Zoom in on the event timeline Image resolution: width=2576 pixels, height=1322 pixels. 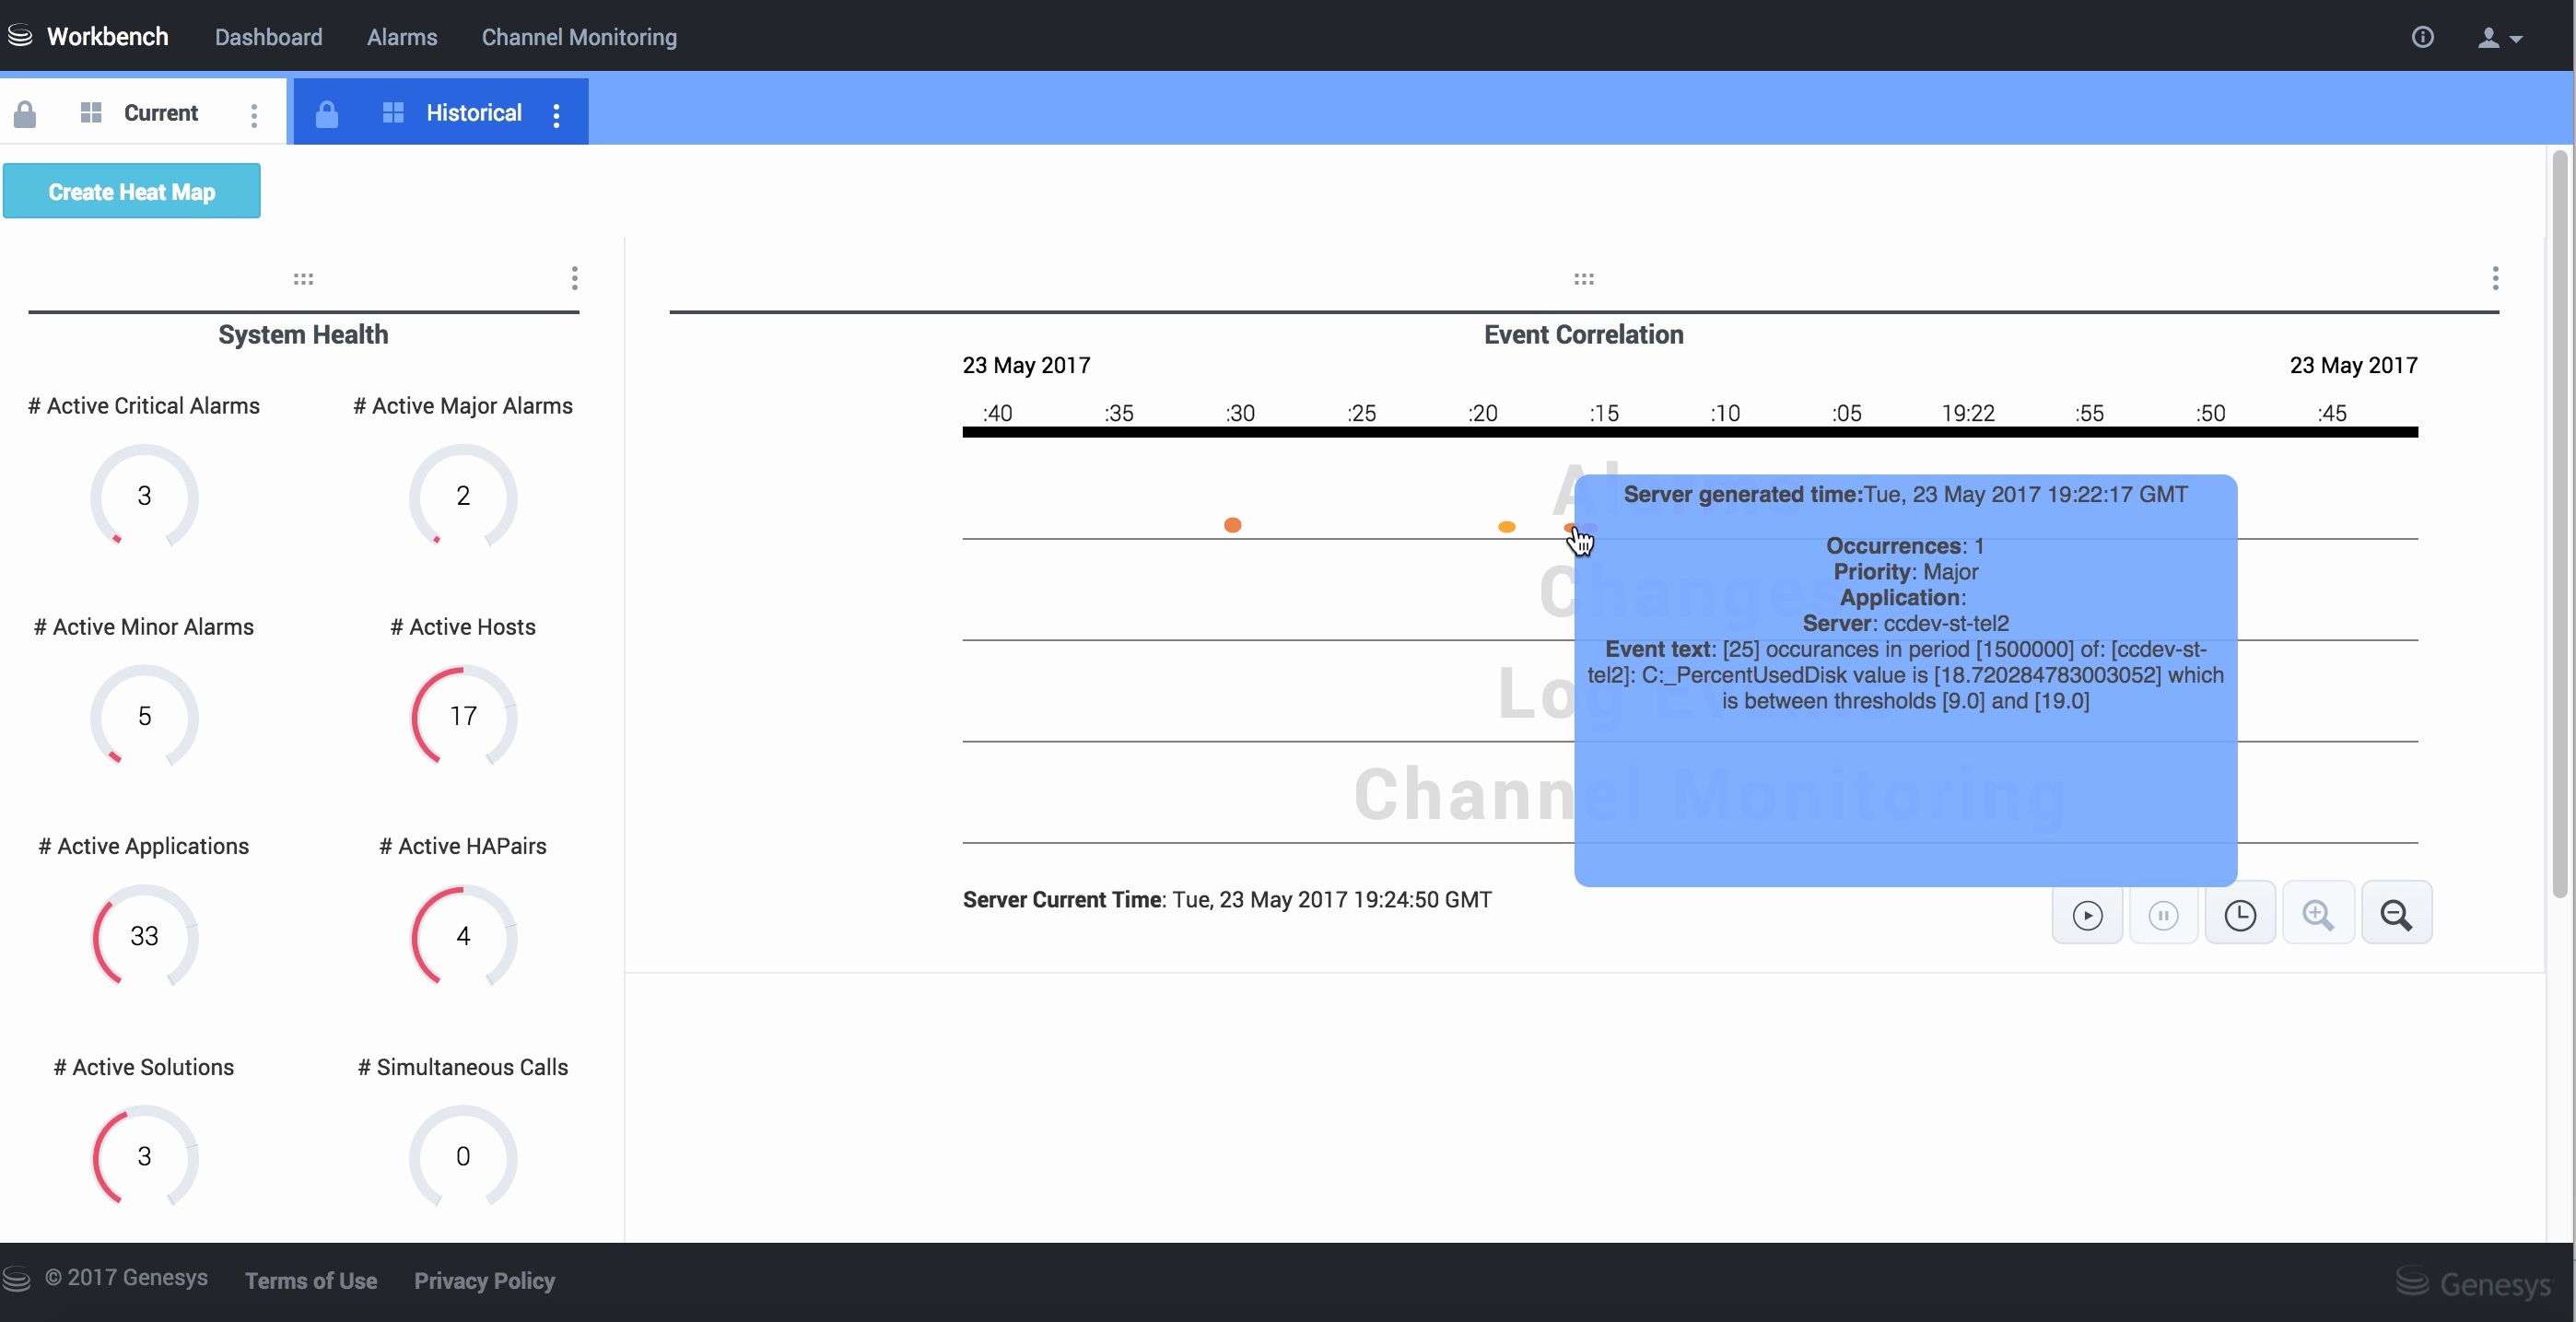pos(2317,915)
